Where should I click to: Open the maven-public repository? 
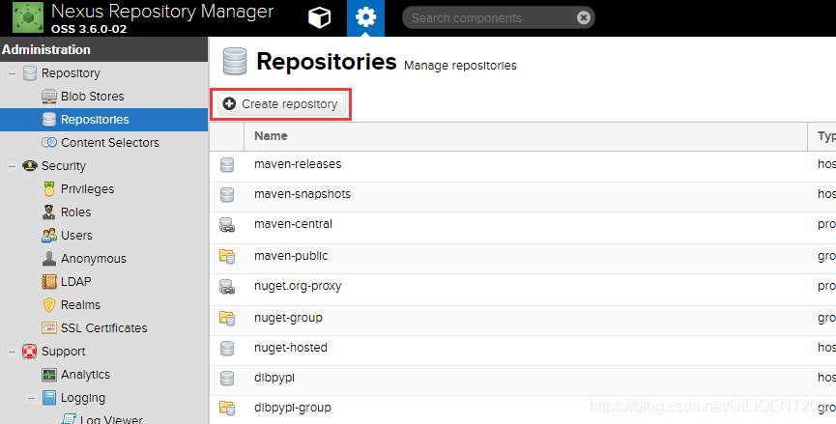(291, 256)
